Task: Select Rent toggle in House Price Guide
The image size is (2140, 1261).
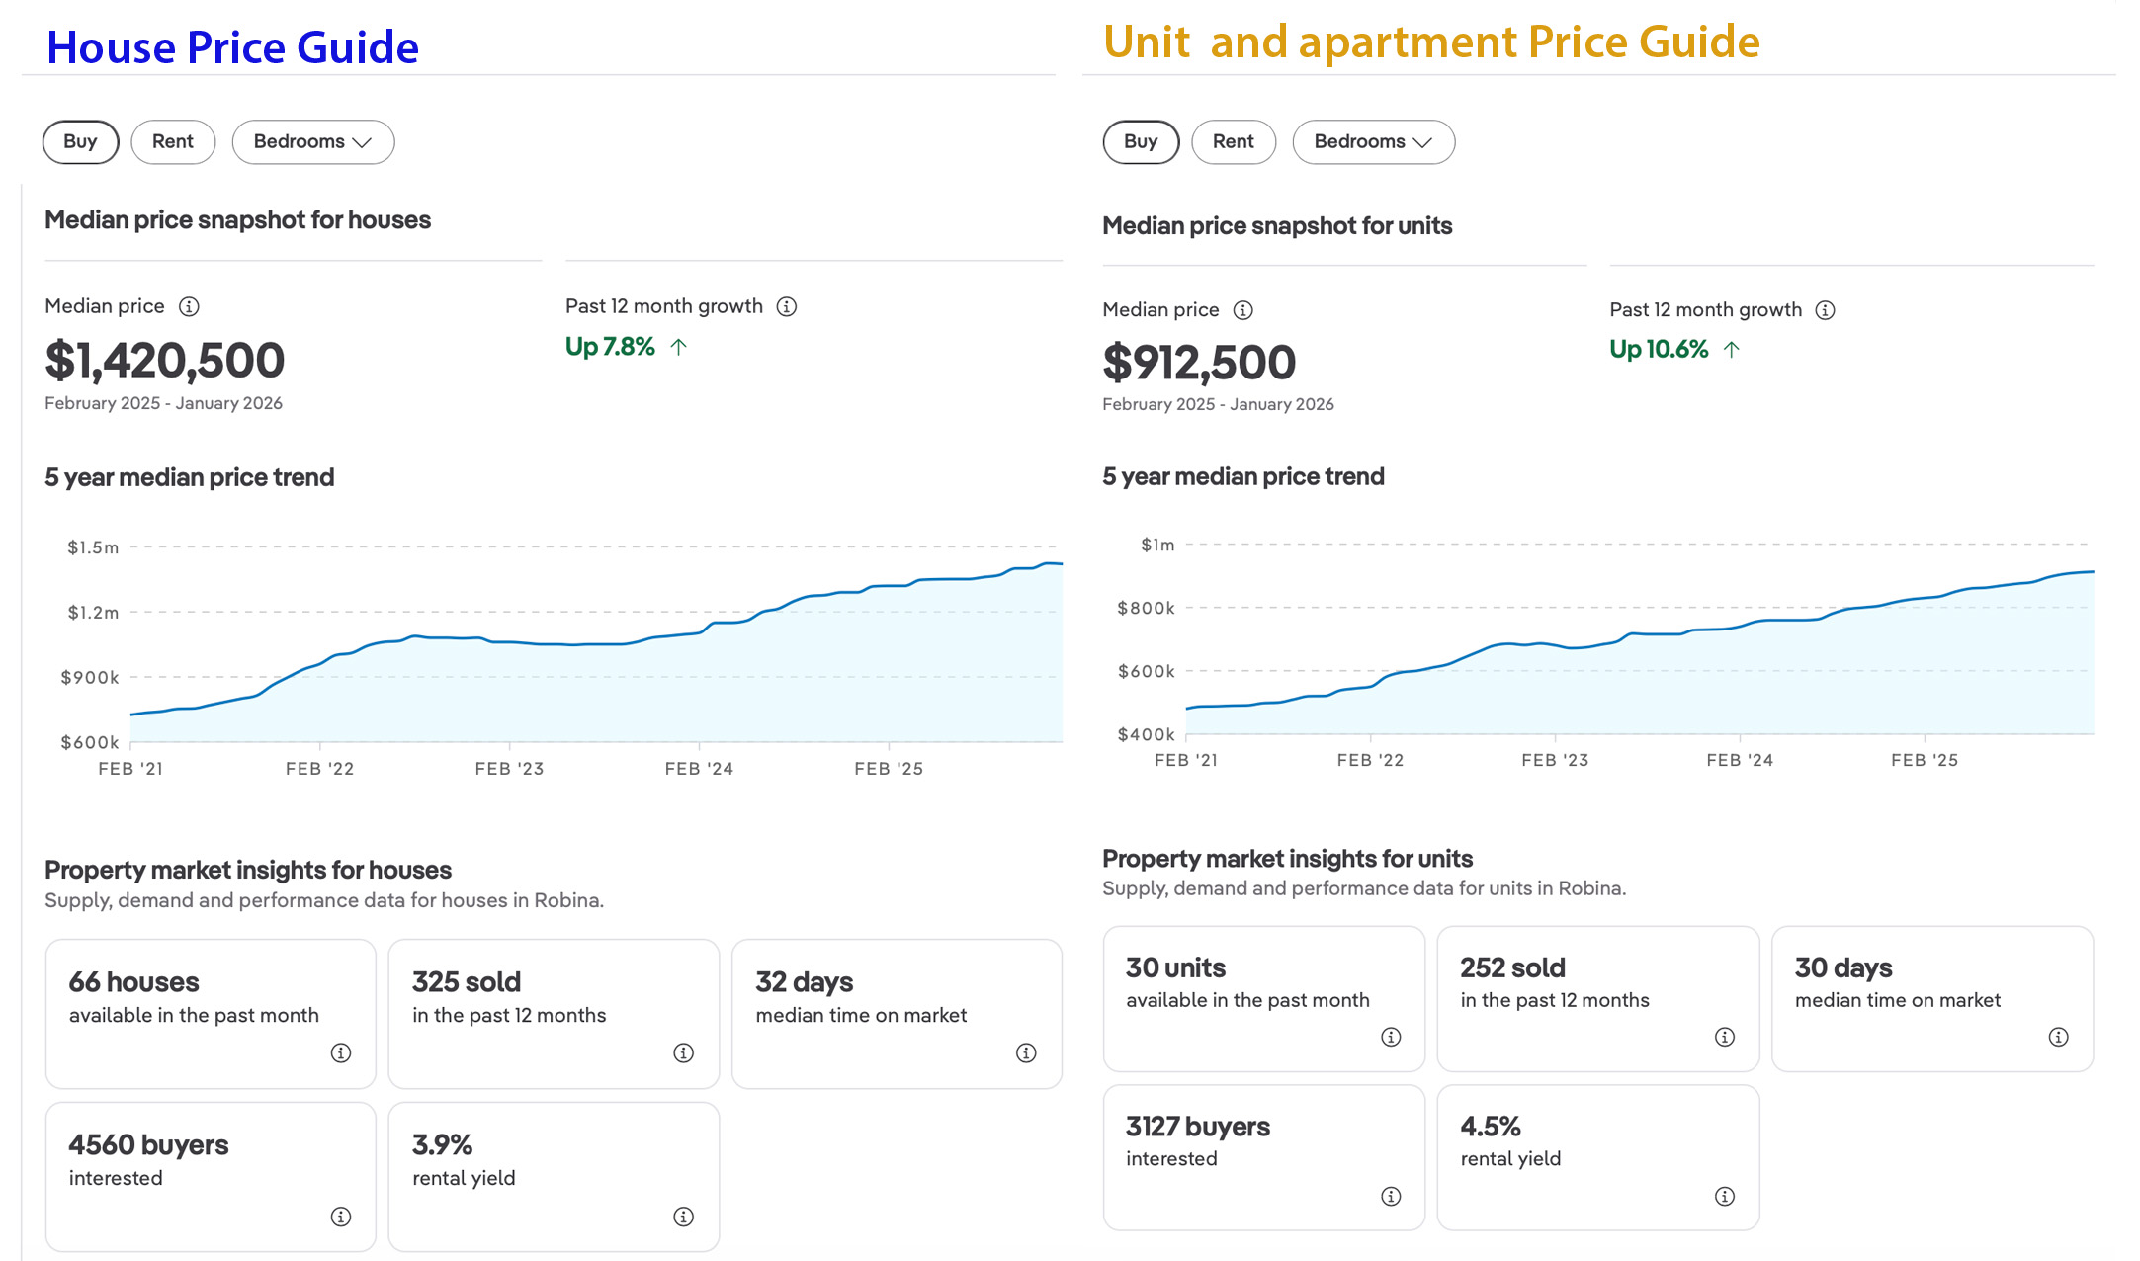Action: (173, 141)
